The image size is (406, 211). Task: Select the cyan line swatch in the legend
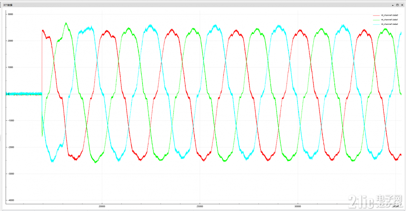376,24
